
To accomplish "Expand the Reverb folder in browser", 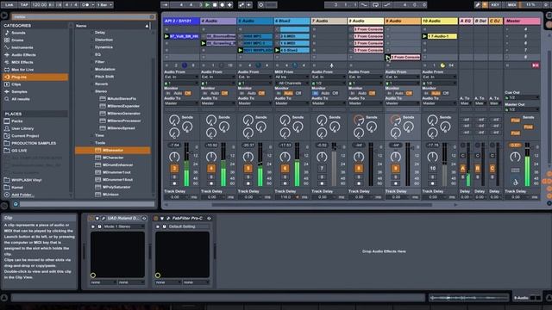I will pos(92,84).
